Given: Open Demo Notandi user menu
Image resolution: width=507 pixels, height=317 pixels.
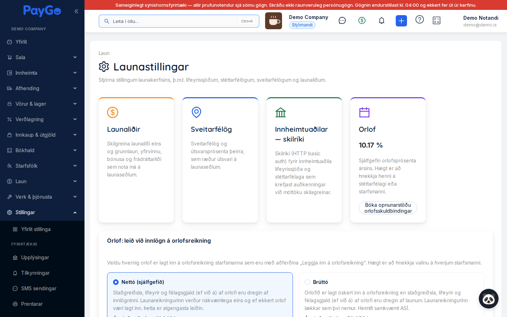Looking at the screenshot, I should pos(481,21).
